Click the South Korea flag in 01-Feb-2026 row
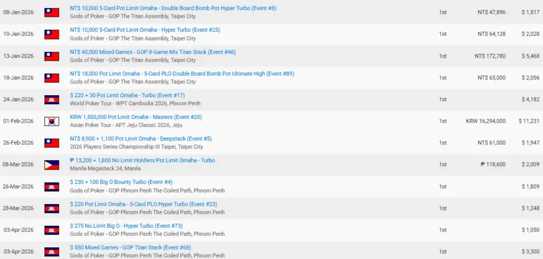 point(51,121)
